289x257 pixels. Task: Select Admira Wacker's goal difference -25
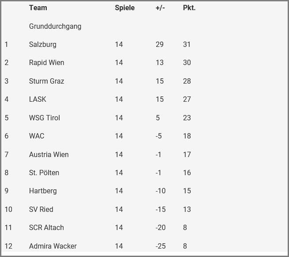(161, 246)
